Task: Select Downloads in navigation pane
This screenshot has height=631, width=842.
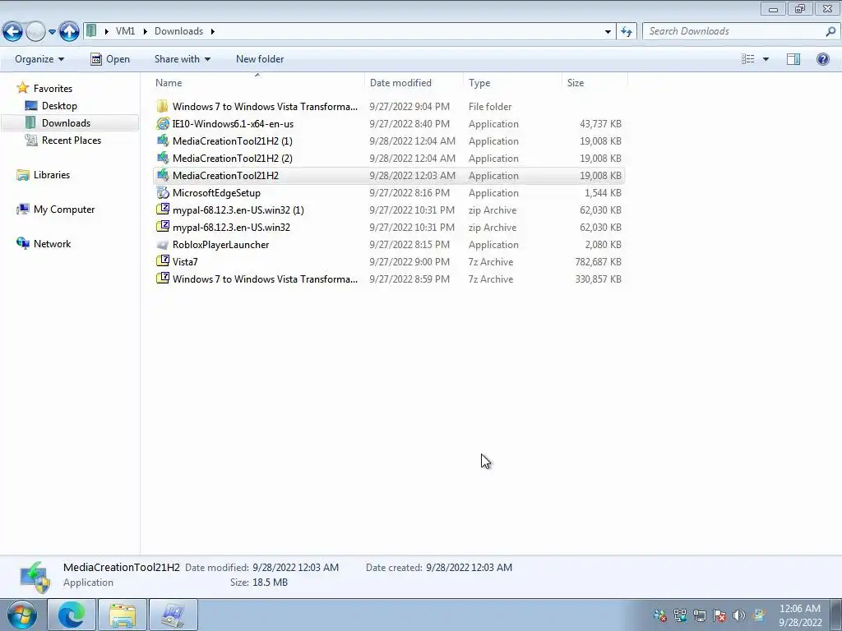Action: pyautogui.click(x=66, y=123)
